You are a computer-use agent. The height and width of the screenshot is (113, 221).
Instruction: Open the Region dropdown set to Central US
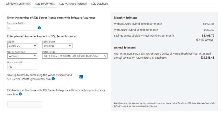(x=22, y=46)
